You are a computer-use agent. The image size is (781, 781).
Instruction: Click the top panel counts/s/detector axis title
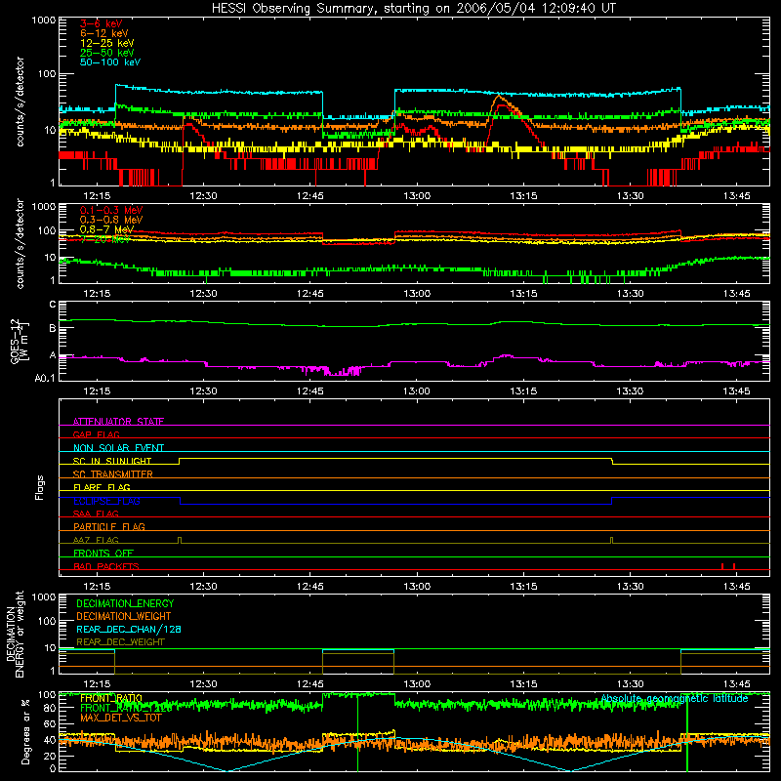click(x=20, y=102)
